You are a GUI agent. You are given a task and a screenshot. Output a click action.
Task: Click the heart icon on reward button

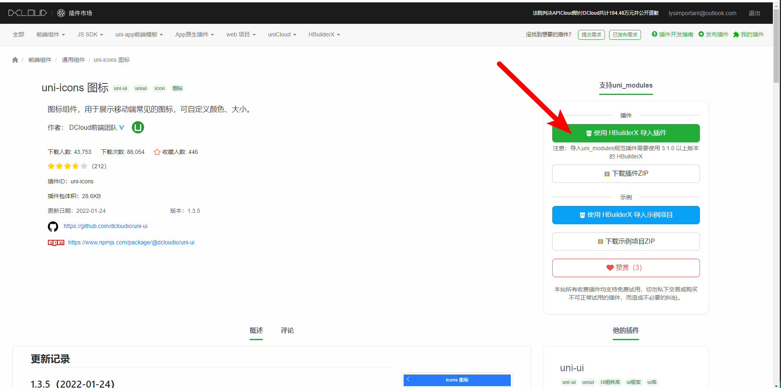point(610,268)
